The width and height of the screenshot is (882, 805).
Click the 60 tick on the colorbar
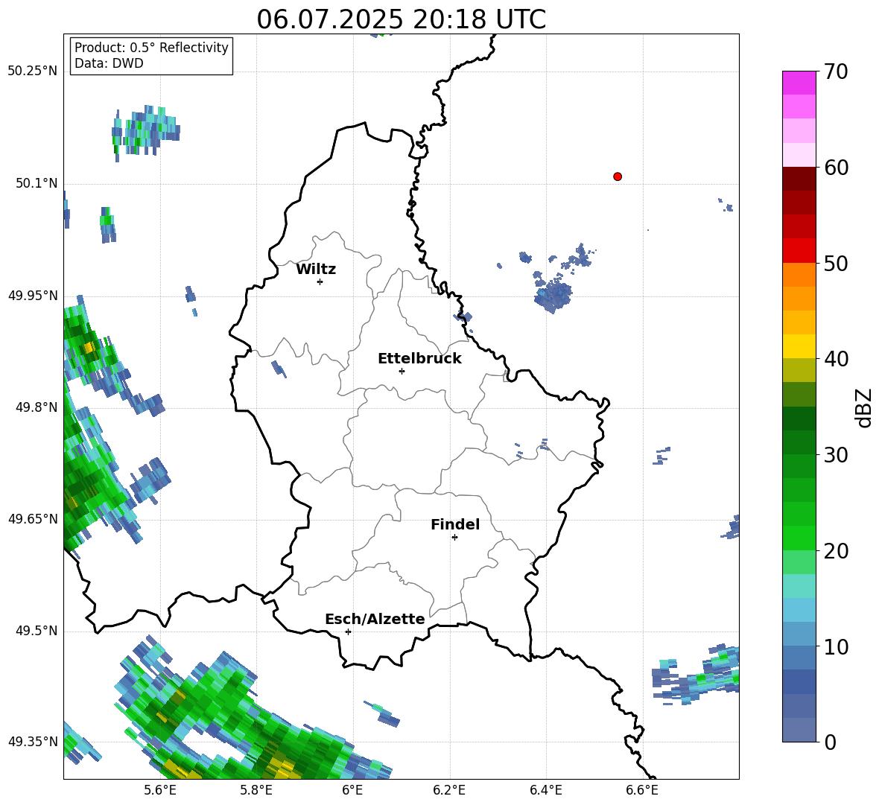click(836, 167)
